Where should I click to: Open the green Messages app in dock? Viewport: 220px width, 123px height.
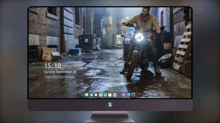pos(87,95)
